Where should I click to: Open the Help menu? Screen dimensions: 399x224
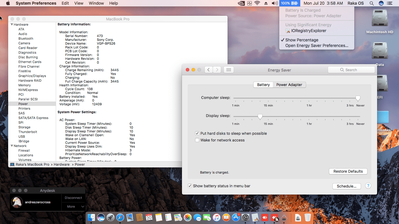pyautogui.click(x=114, y=3)
